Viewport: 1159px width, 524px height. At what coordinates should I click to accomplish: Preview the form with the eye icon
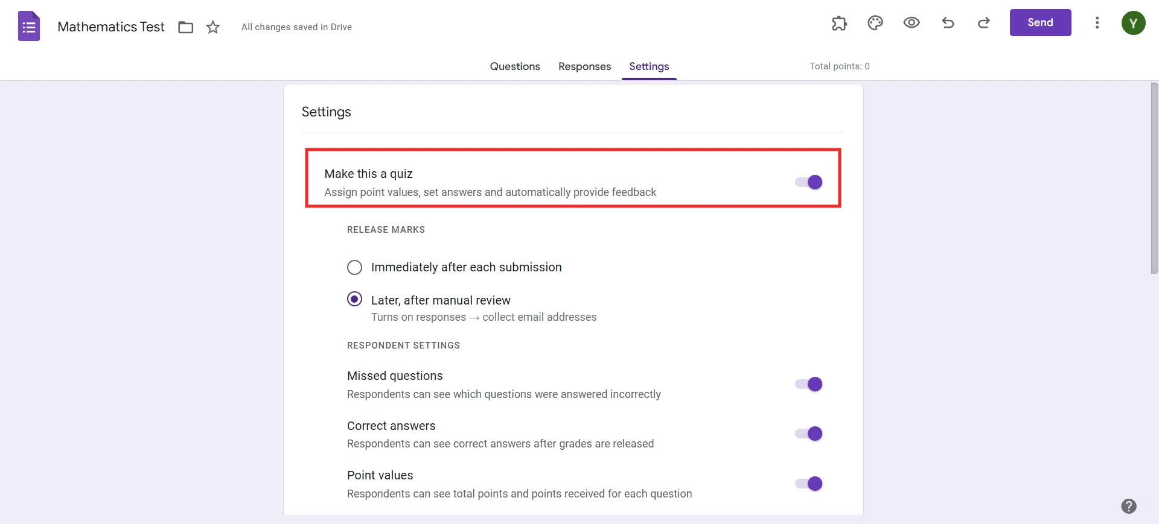(912, 23)
